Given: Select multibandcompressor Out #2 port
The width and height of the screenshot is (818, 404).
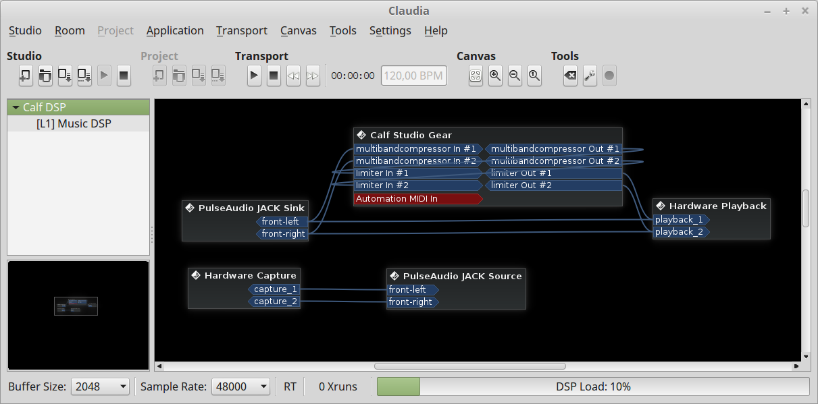Looking at the screenshot, I should point(553,161).
